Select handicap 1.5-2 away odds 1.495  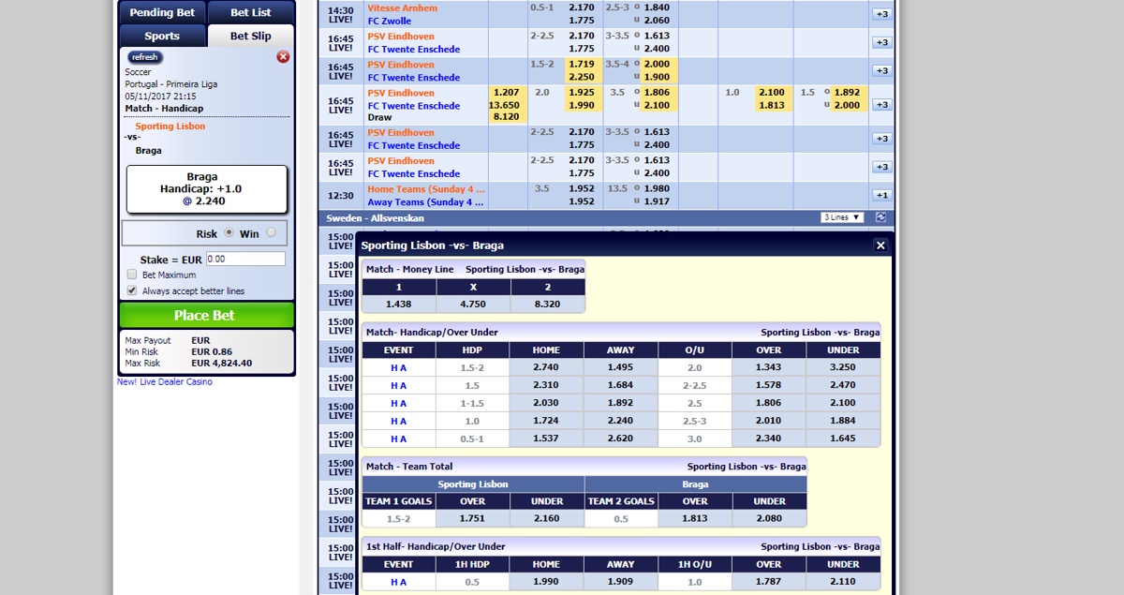tap(620, 367)
